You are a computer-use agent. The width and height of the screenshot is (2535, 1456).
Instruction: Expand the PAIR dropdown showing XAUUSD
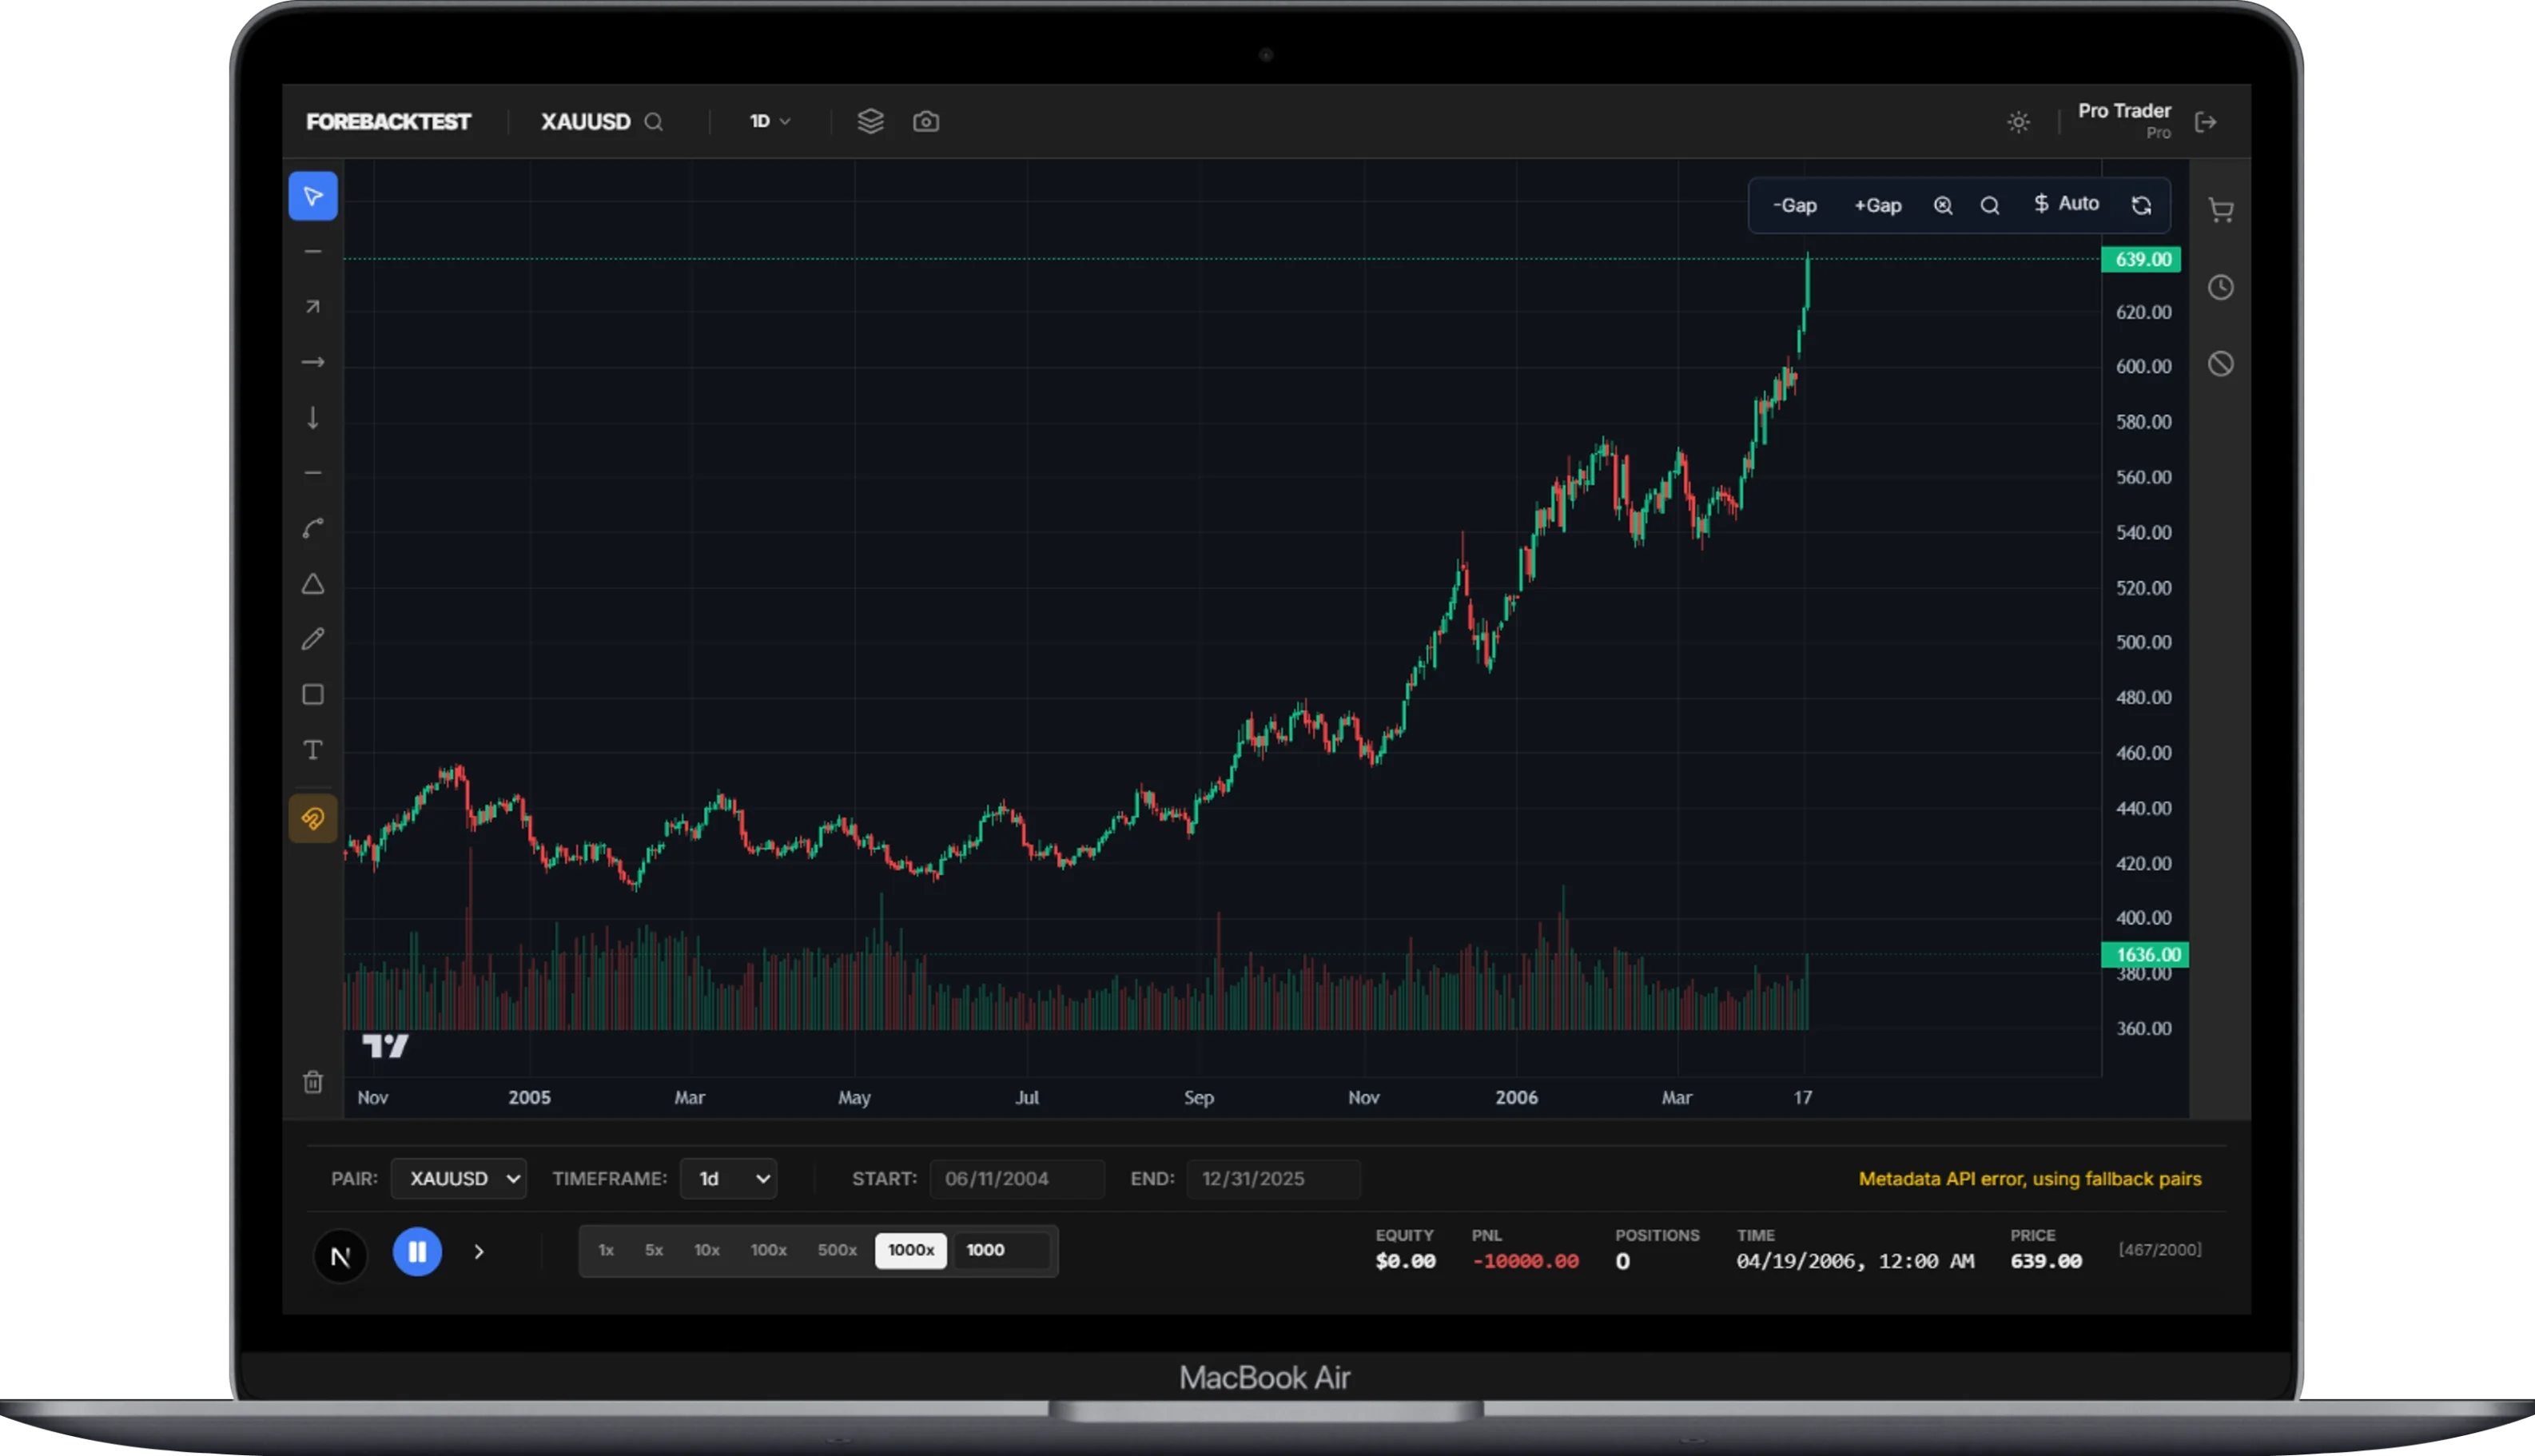(459, 1178)
